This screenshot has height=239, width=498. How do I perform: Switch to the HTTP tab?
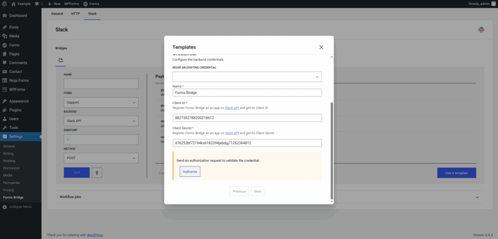click(x=75, y=14)
